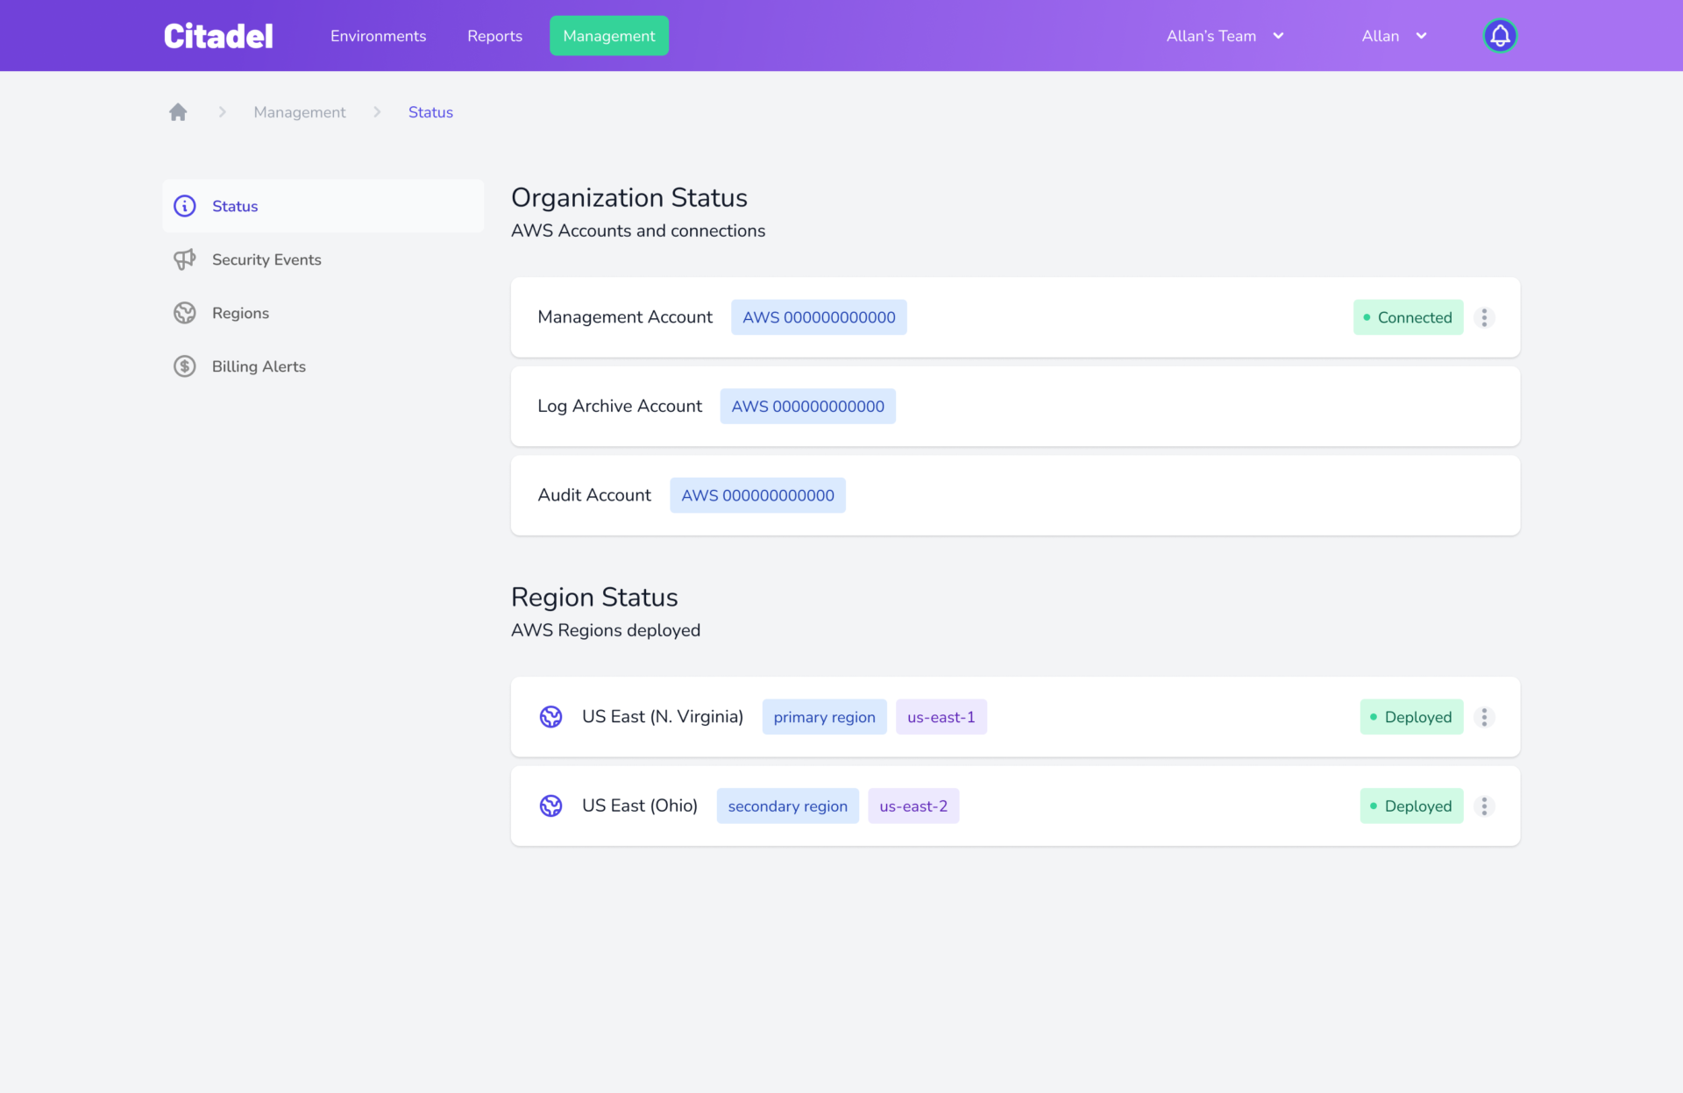Click the Regions globe icon in sidebar
This screenshot has width=1683, height=1093.
[x=184, y=313]
